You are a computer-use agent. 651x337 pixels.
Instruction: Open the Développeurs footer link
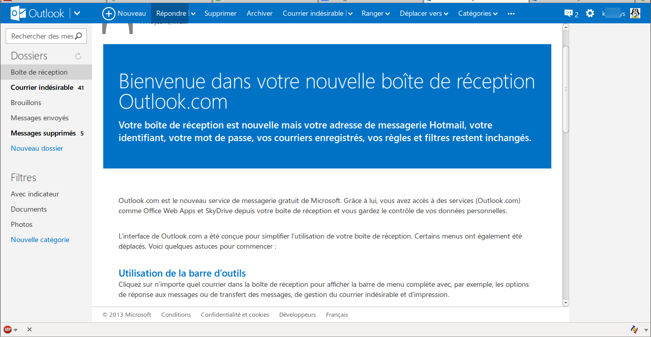(x=298, y=315)
